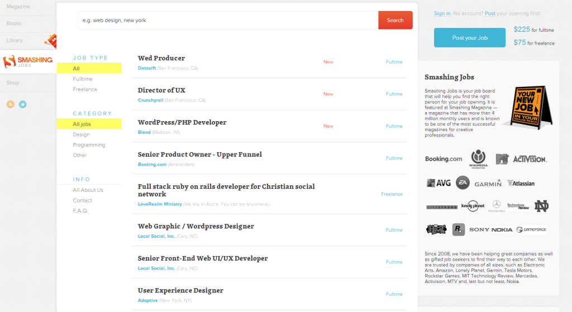Click the orange RSS feed icon
Image resolution: width=572 pixels, height=312 pixels.
pyautogui.click(x=10, y=104)
